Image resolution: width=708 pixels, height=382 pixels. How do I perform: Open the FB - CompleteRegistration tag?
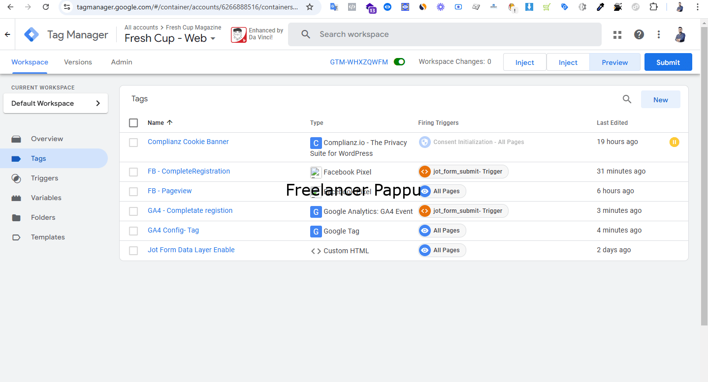pyautogui.click(x=189, y=171)
